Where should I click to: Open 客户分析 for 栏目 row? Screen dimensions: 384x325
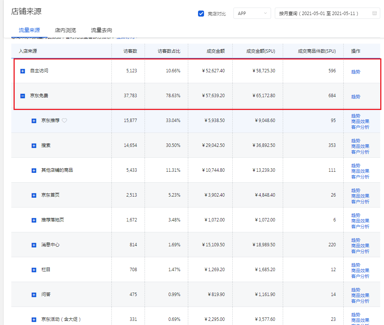tap(360, 276)
